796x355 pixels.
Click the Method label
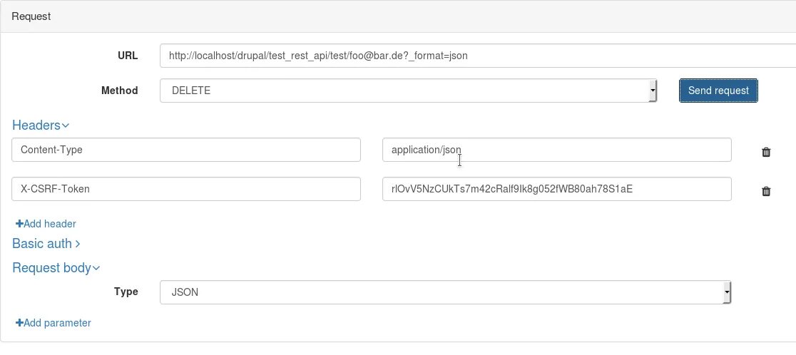coord(119,91)
